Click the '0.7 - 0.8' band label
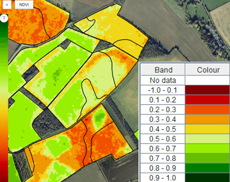This screenshot has height=182, width=230. [x=163, y=158]
